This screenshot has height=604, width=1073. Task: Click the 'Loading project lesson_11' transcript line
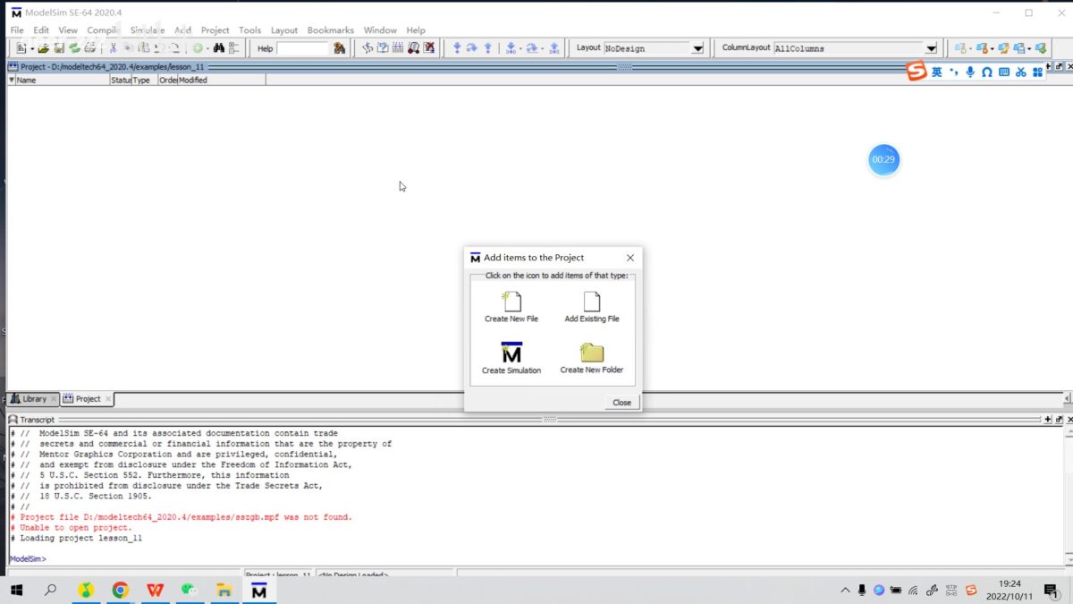[x=76, y=539]
